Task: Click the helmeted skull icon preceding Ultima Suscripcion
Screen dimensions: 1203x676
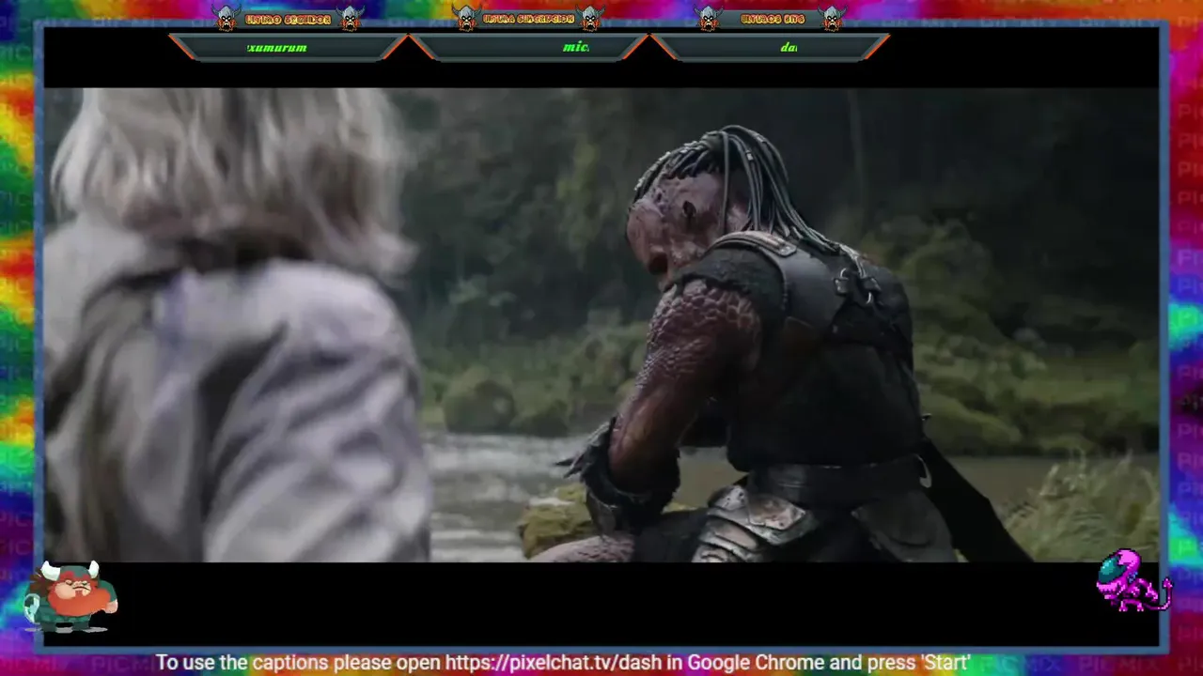Action: tap(466, 18)
